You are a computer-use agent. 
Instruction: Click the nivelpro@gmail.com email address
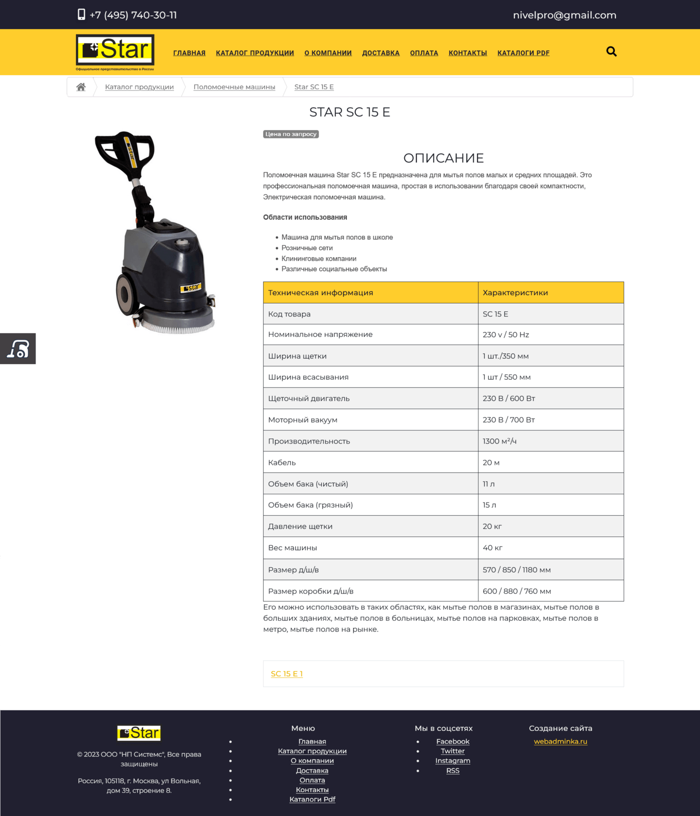pos(565,15)
